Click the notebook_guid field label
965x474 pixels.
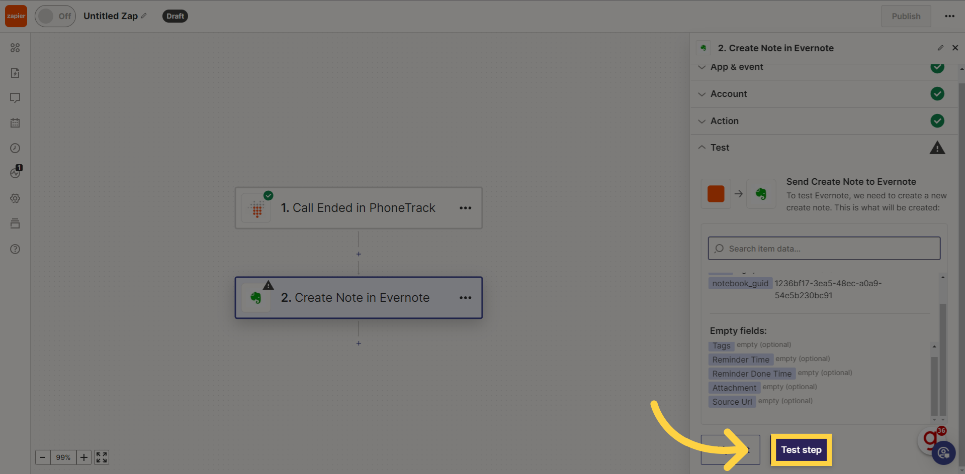coord(740,283)
